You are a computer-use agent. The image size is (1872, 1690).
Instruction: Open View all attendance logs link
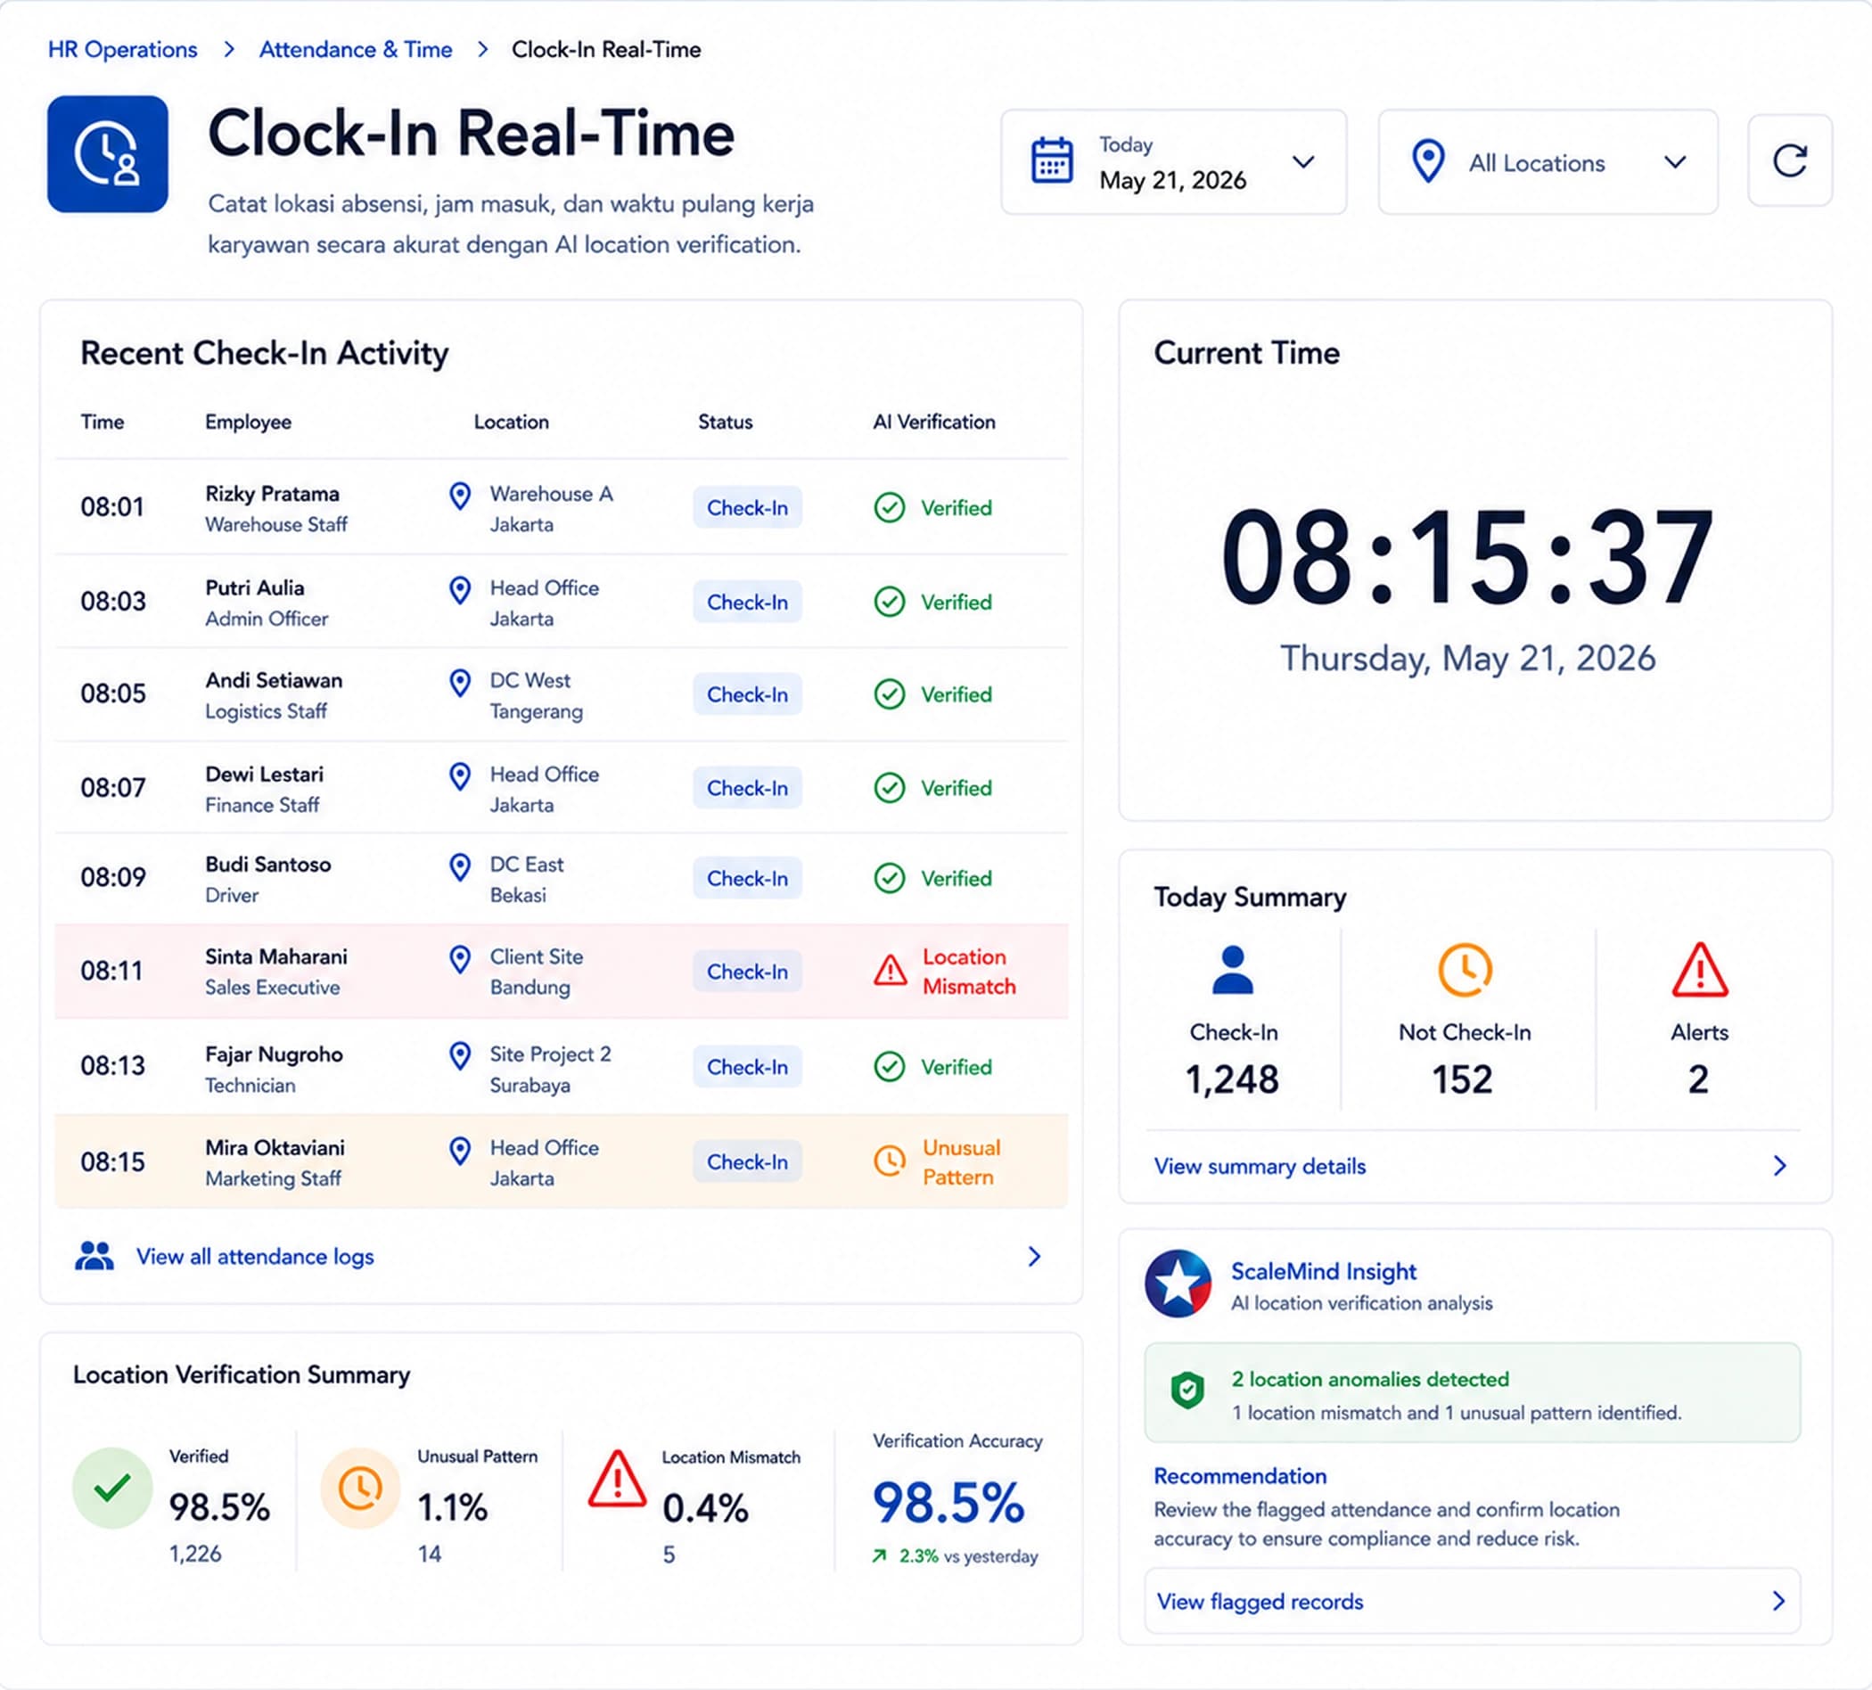pos(255,1256)
